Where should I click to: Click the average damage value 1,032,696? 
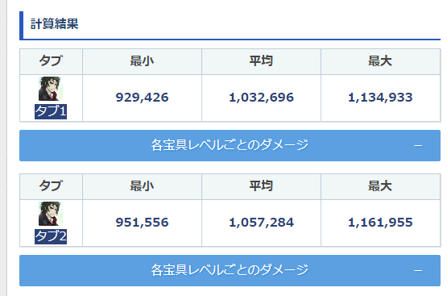pyautogui.click(x=261, y=98)
